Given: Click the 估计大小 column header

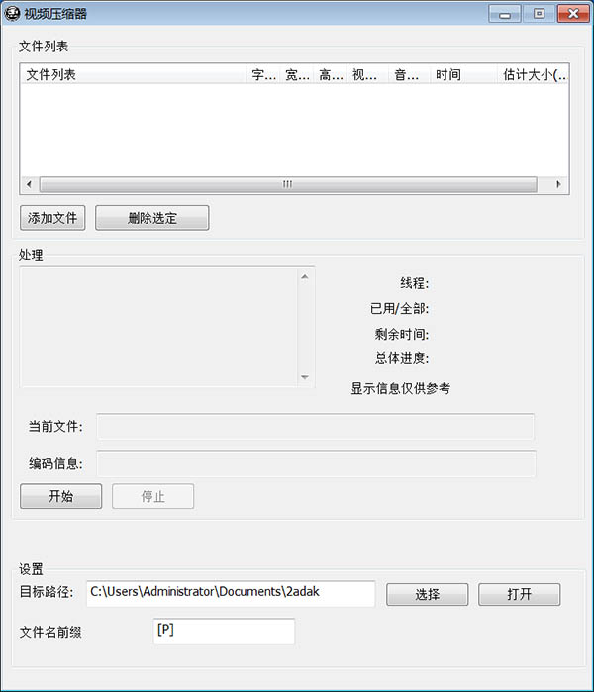Looking at the screenshot, I should coord(533,74).
